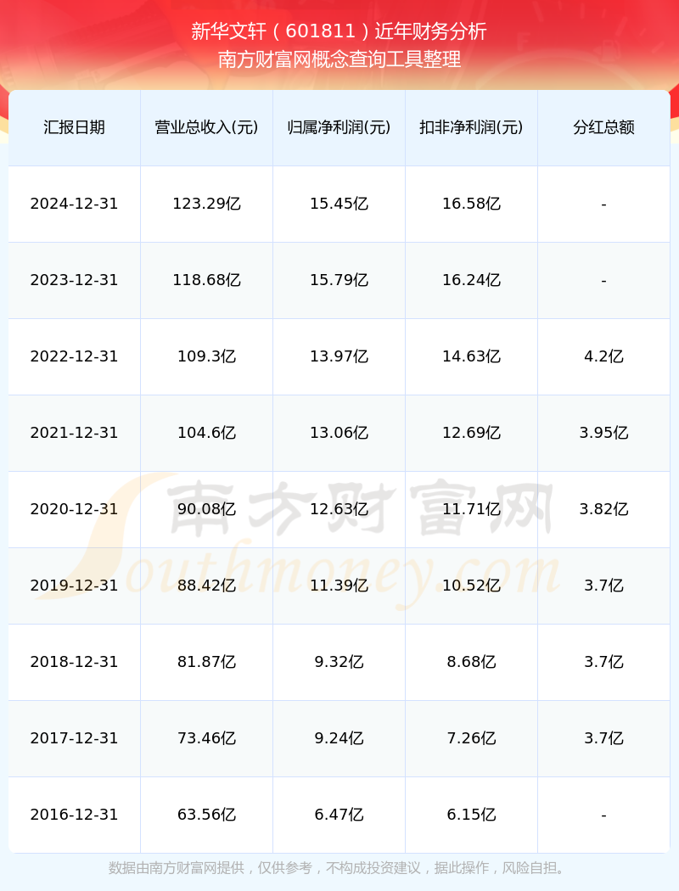Click the value 12.69亿
The image size is (679, 891).
point(472,433)
